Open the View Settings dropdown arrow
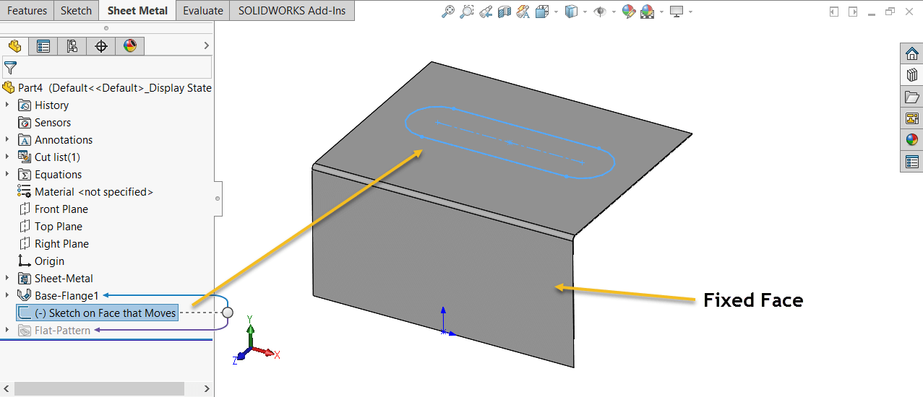Viewport: 923px width, 397px height. coord(690,12)
